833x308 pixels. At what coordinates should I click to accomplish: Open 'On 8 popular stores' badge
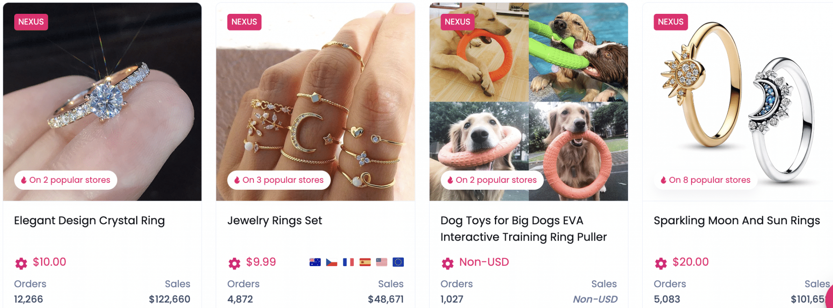click(706, 180)
